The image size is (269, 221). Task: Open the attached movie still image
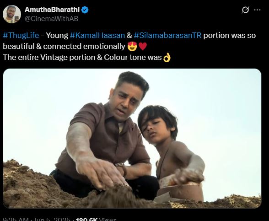click(x=132, y=138)
